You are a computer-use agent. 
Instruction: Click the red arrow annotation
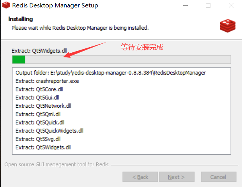pyautogui.click(x=85, y=50)
